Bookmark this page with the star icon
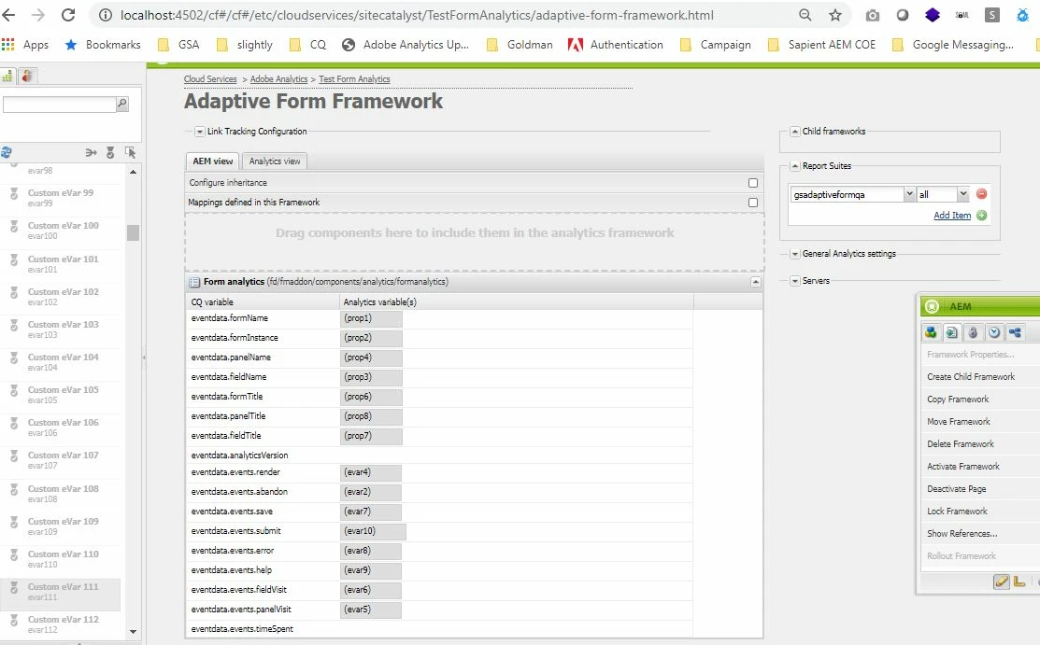Viewport: 1040px width, 645px height. coord(835,15)
